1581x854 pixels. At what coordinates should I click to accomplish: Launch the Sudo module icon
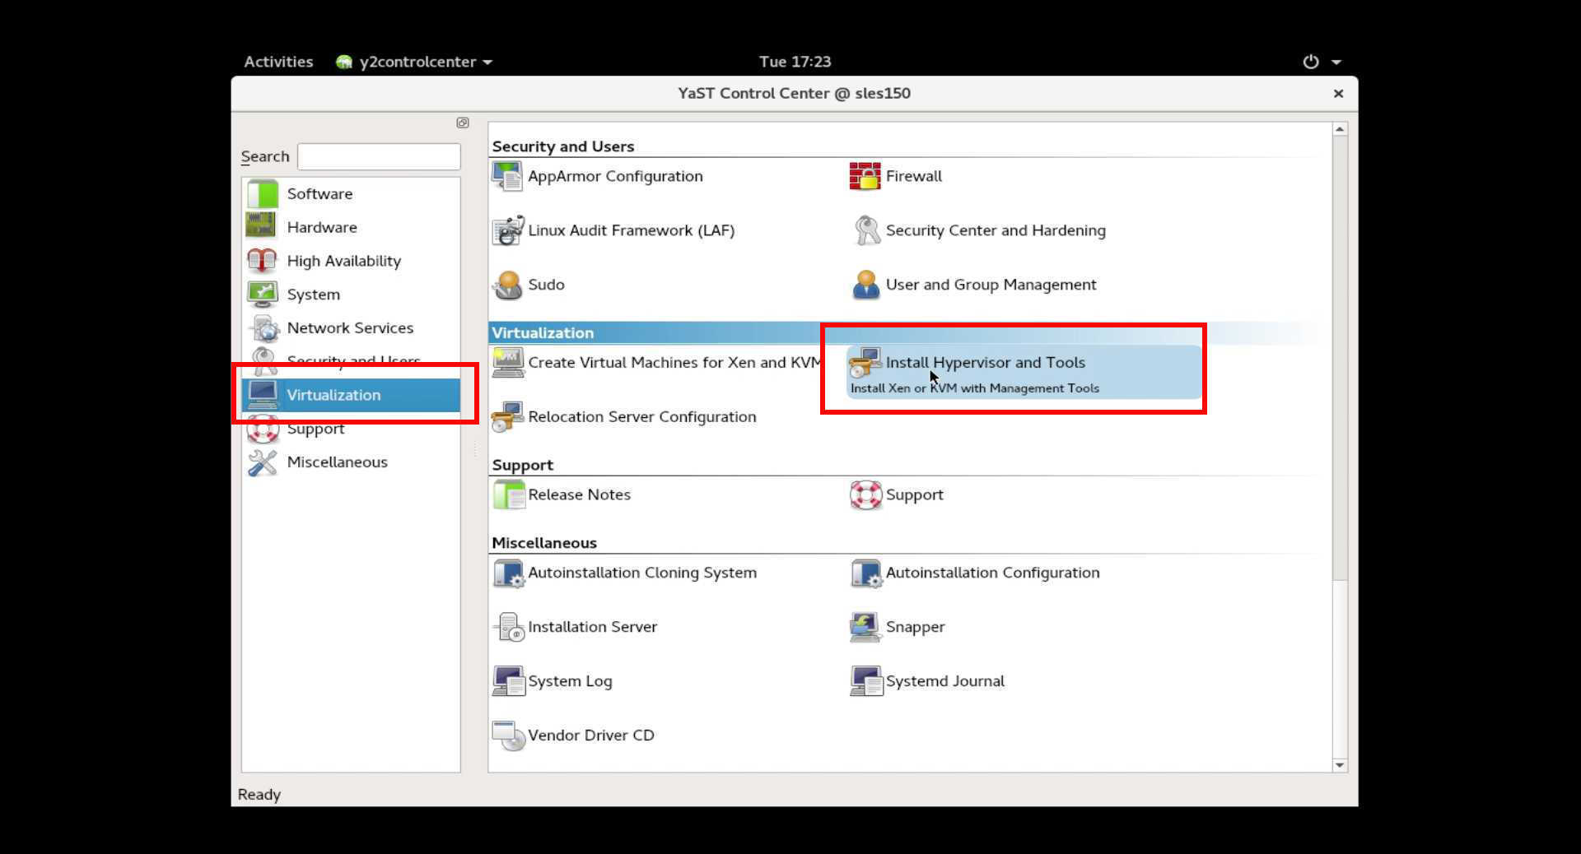[507, 285]
